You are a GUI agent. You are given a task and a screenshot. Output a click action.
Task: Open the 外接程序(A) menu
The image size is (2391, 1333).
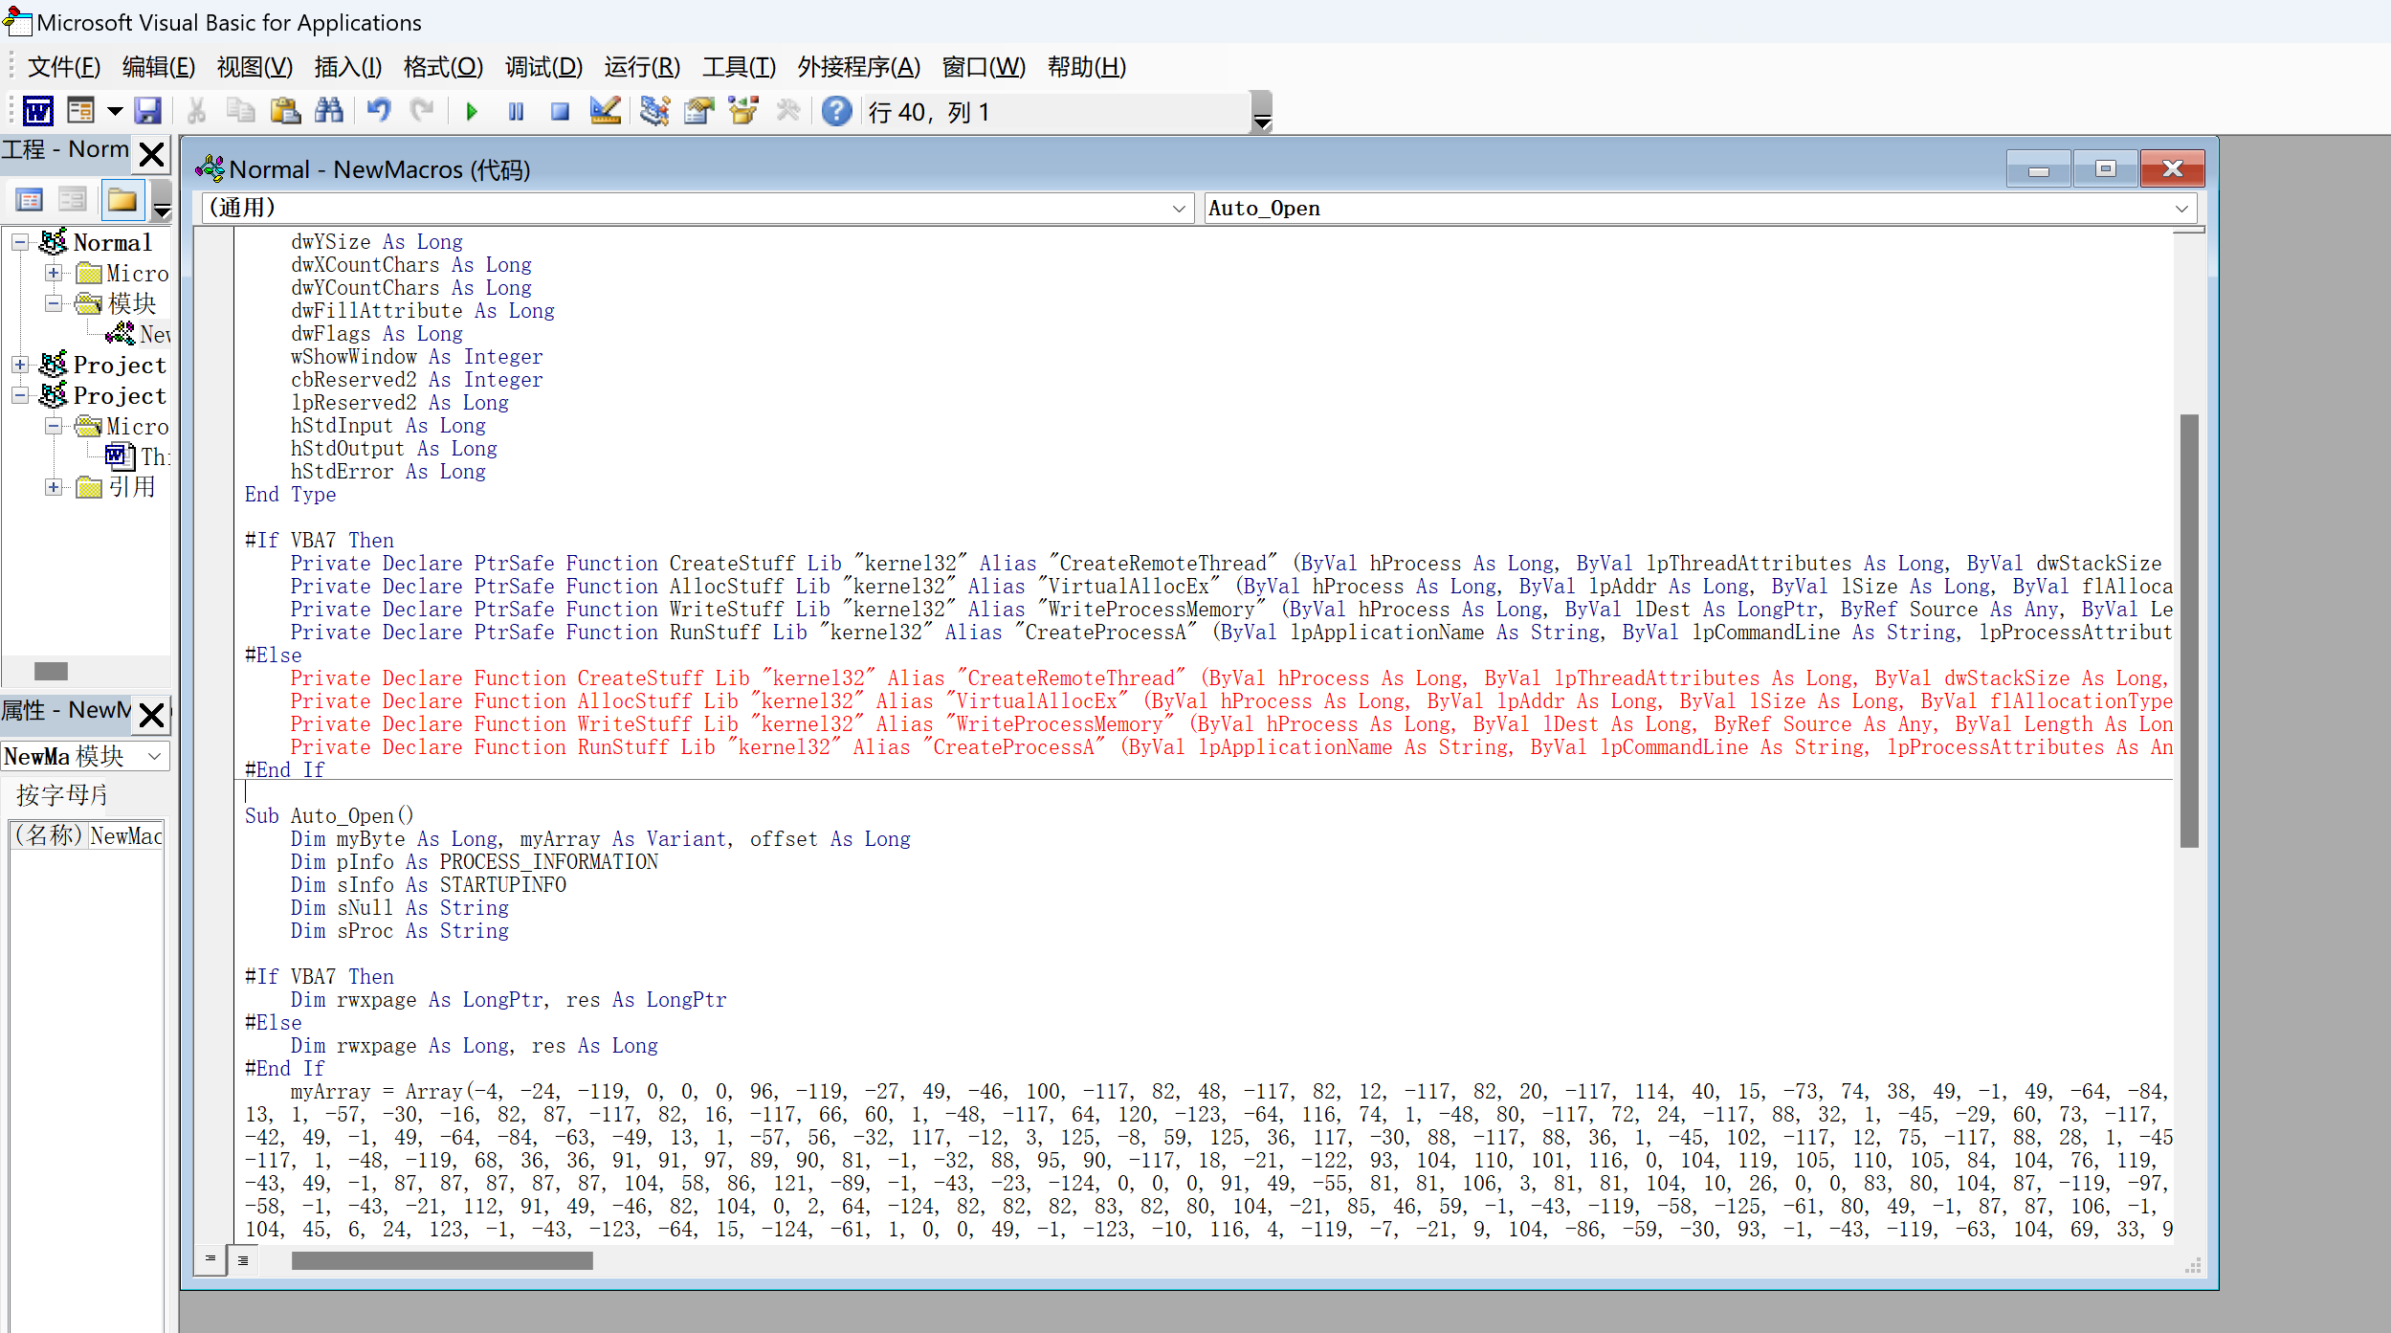858,67
